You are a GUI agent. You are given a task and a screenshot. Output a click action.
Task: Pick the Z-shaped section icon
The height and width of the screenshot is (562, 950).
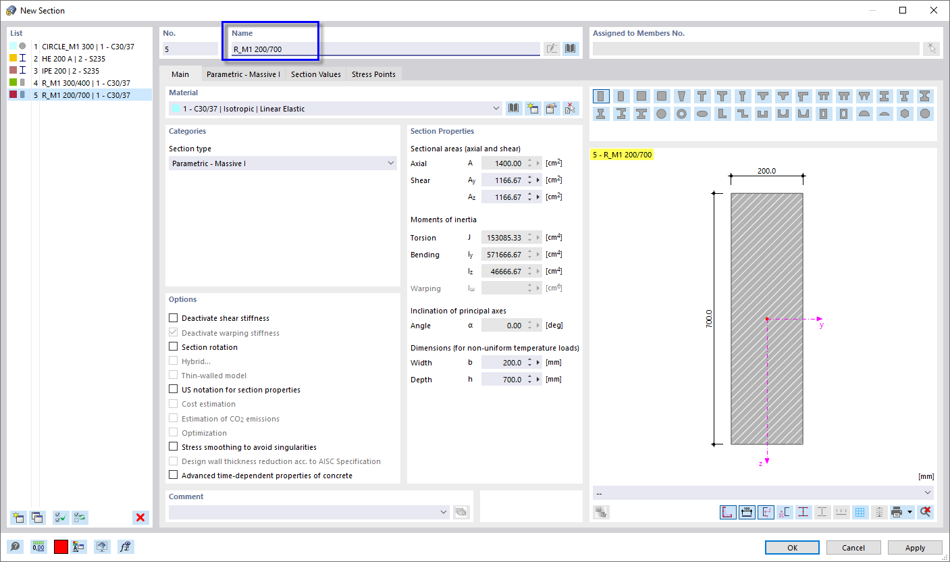pos(743,113)
